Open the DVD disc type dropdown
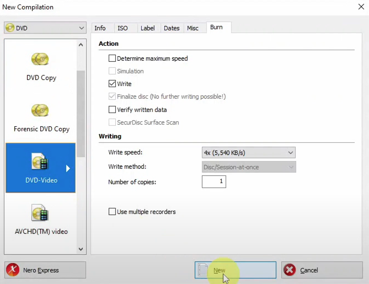This screenshot has height=284, width=369. (x=44, y=28)
